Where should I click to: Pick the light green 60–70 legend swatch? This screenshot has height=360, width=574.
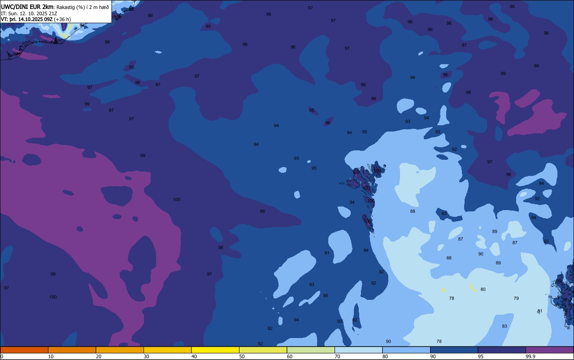(x=311, y=350)
